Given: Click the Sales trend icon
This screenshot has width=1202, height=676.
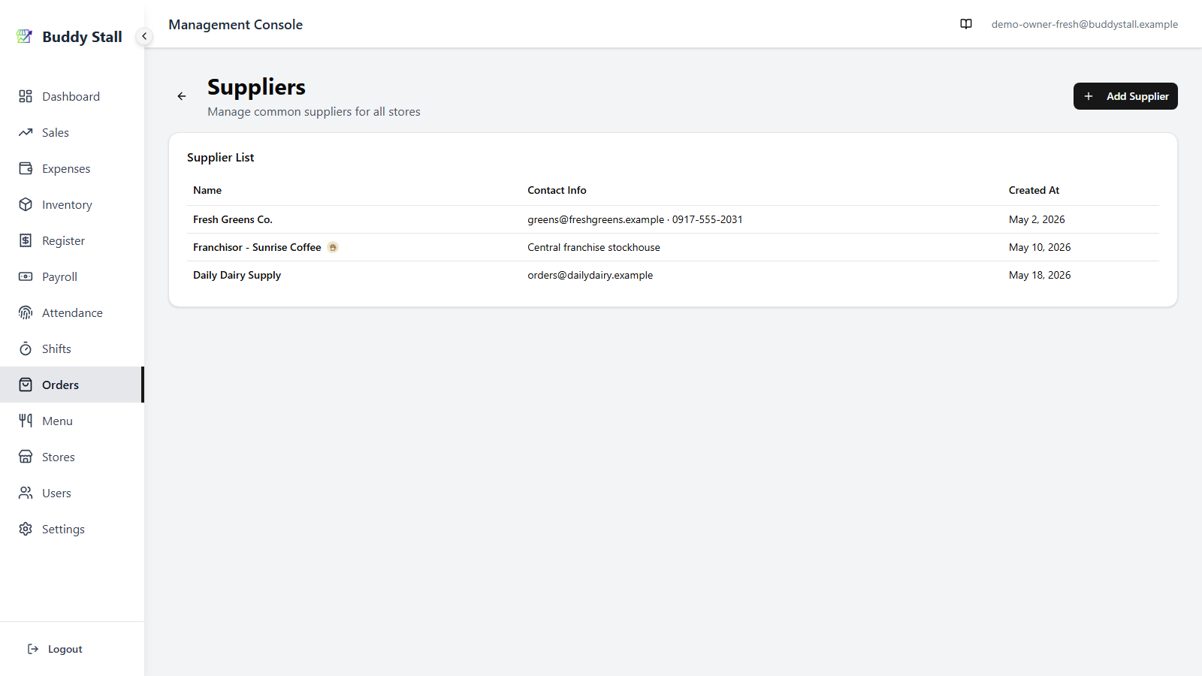Looking at the screenshot, I should (26, 132).
